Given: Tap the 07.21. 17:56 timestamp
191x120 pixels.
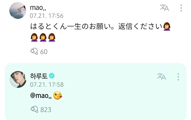Looking at the screenshot, I should point(46,16).
